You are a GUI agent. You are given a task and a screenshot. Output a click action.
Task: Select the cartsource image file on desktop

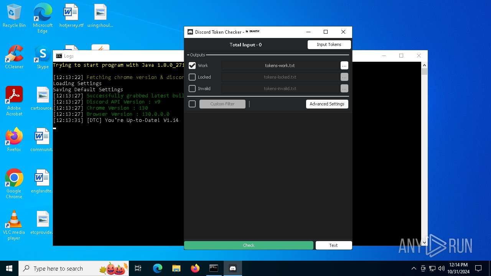(43, 99)
